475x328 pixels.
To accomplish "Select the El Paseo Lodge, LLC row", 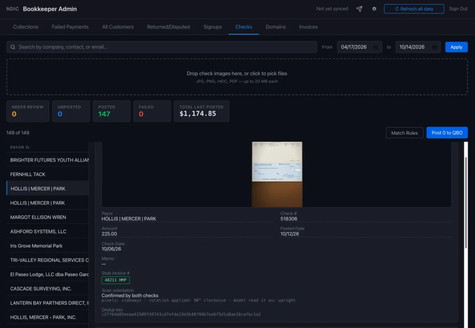I will click(x=48, y=274).
